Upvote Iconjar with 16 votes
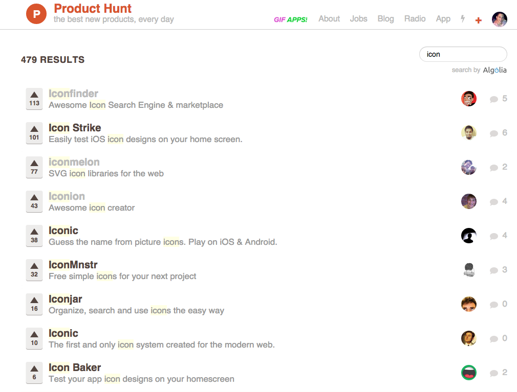Image resolution: width=517 pixels, height=392 pixels. point(34,304)
